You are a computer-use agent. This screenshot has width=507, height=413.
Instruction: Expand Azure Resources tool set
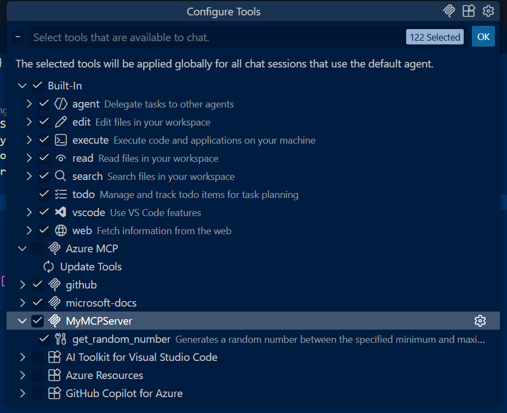click(22, 375)
